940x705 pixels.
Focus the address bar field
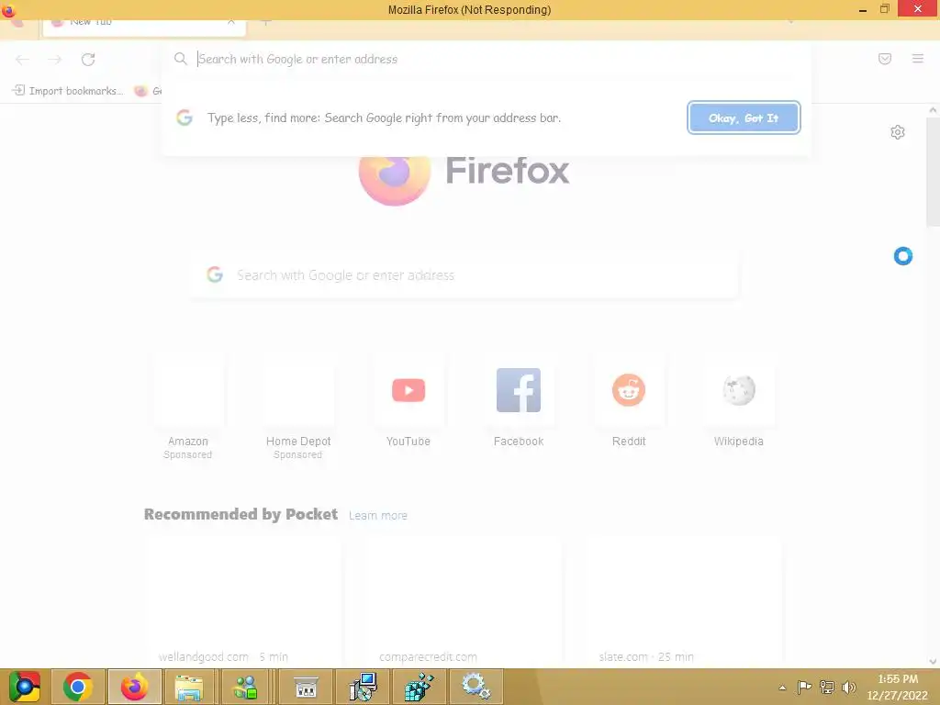click(x=486, y=59)
